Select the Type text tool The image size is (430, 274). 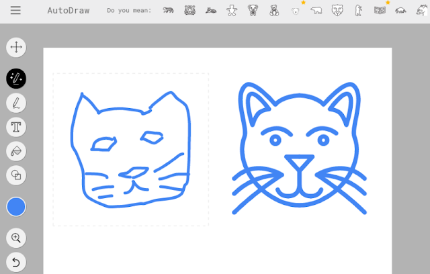click(16, 127)
